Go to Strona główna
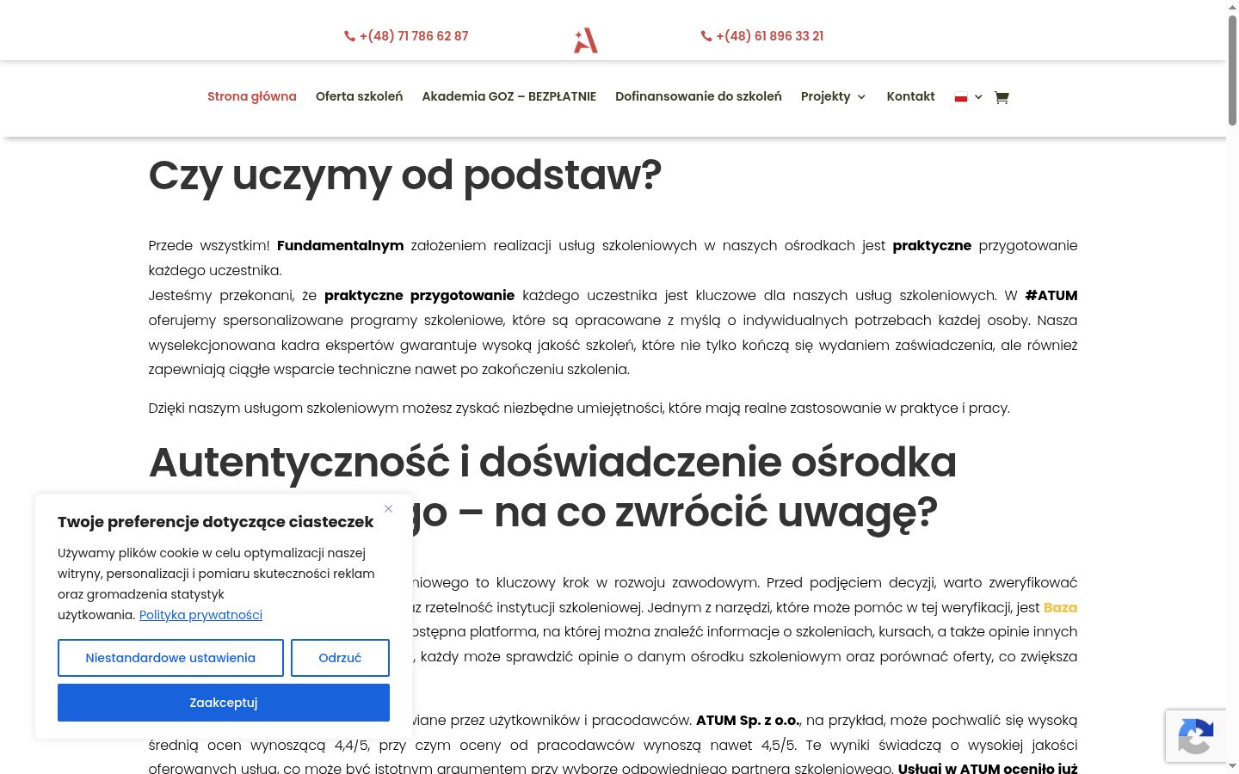The width and height of the screenshot is (1239, 774). coord(252,96)
